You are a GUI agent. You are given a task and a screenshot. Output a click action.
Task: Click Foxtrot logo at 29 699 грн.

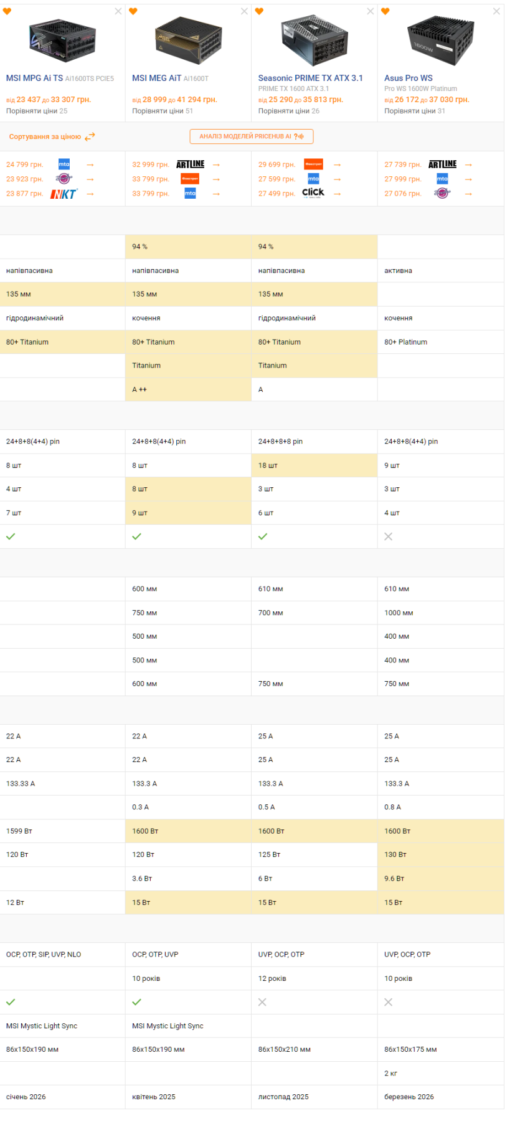pos(313,165)
